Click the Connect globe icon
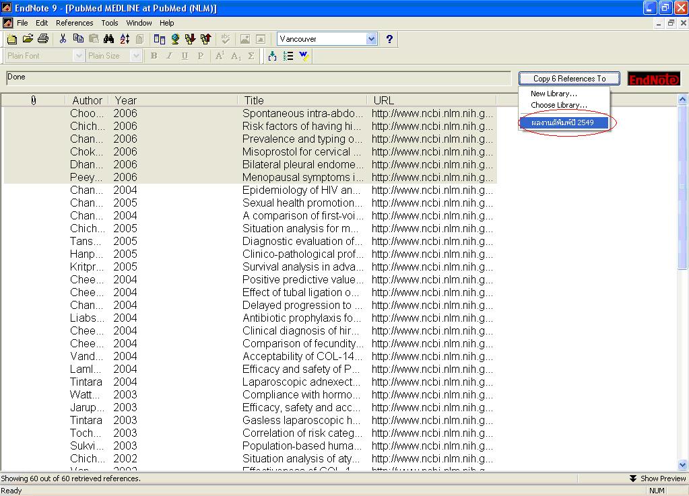 point(175,39)
